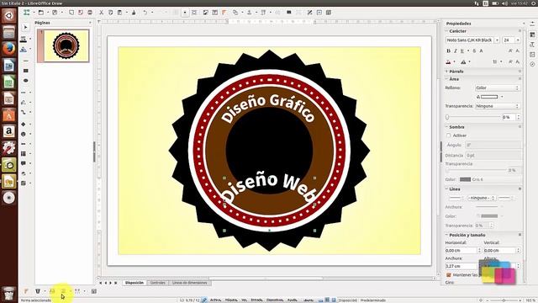Screen dimensions: 538x303
Task: Collapse the Área section
Action: pos(446,79)
